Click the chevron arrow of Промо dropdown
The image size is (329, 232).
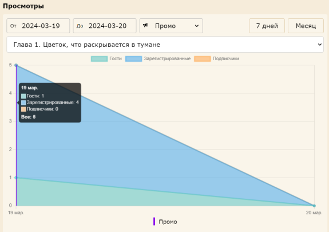(197, 26)
